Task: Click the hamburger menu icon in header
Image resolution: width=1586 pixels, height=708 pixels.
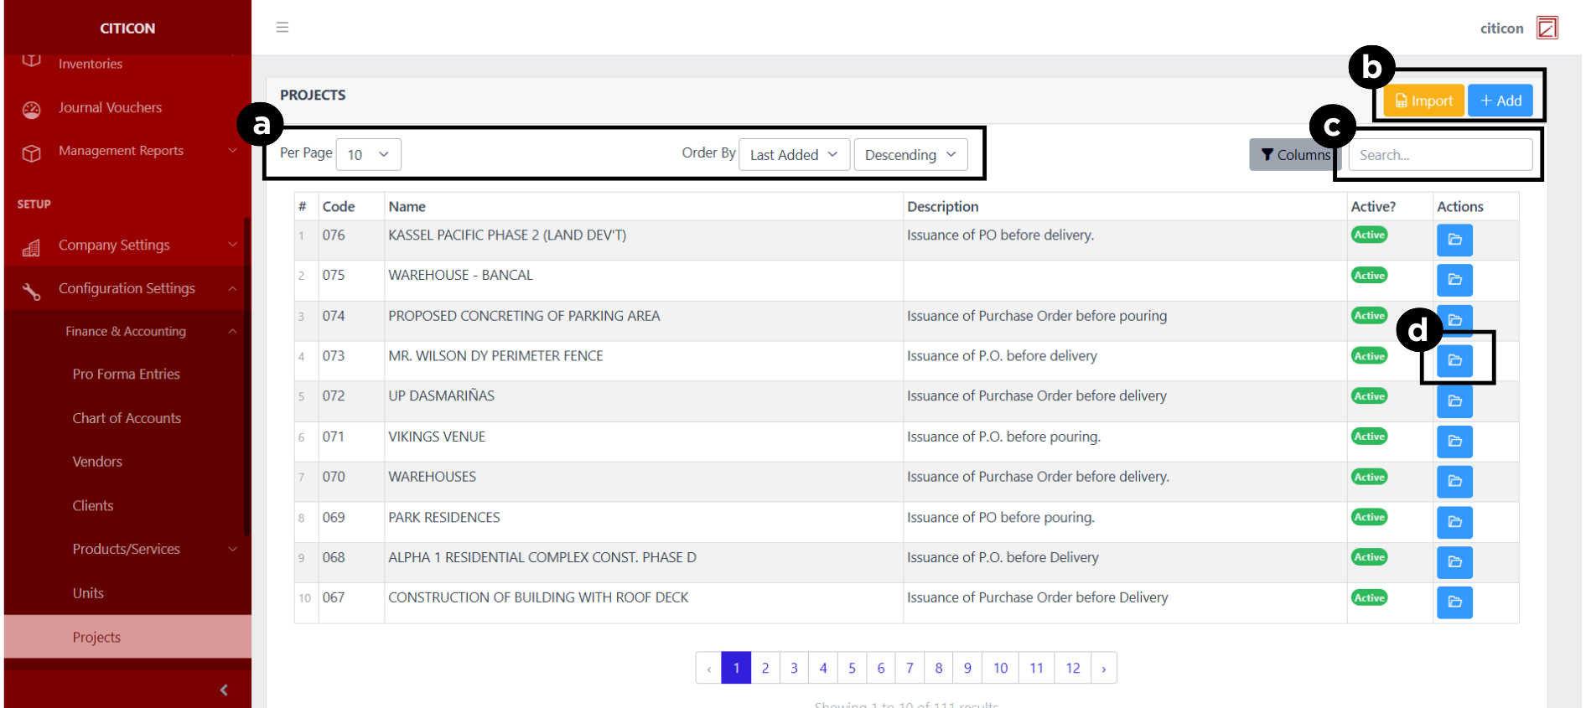Action: [282, 28]
